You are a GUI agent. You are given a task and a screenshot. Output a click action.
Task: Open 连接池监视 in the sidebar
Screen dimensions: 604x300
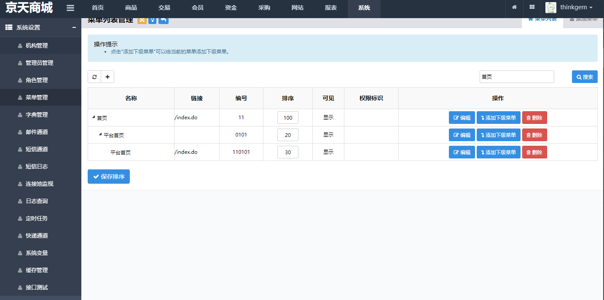pos(40,184)
